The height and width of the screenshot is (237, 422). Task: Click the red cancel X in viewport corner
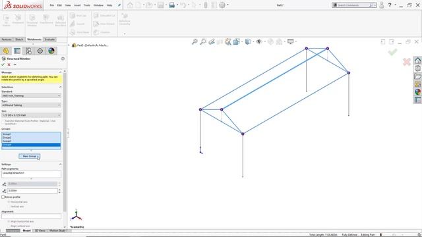tap(407, 62)
